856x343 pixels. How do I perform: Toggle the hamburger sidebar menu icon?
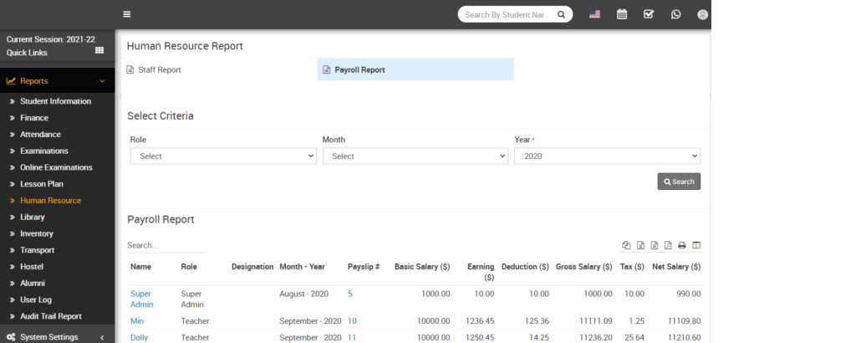[x=127, y=14]
